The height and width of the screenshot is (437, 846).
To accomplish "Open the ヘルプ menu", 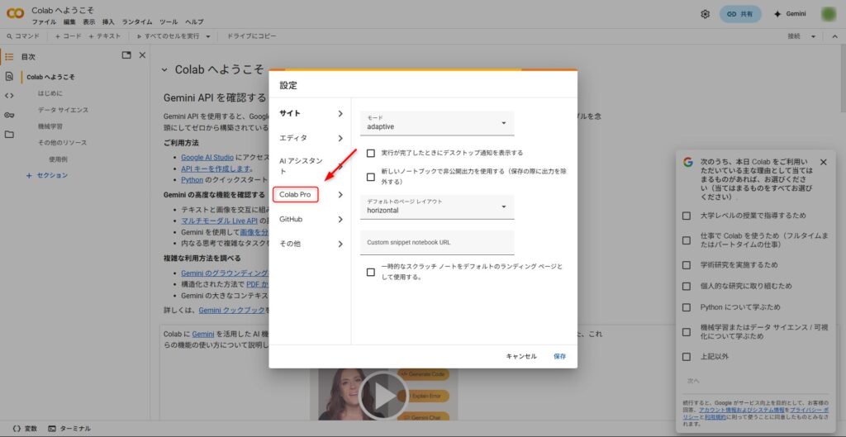I will point(194,22).
